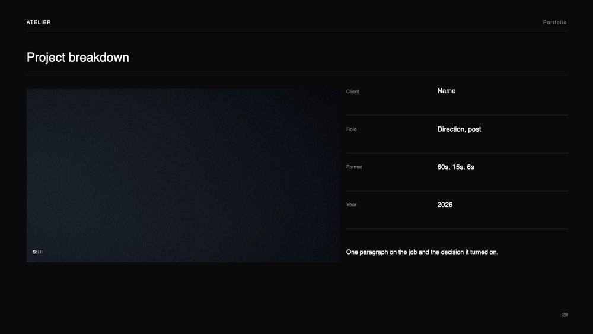This screenshot has width=593, height=334.
Task: Select the Project breakdown title
Action: coord(78,57)
